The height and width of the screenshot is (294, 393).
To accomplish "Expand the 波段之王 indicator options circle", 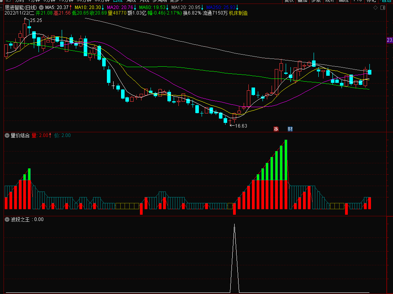I will click(x=7, y=220).
